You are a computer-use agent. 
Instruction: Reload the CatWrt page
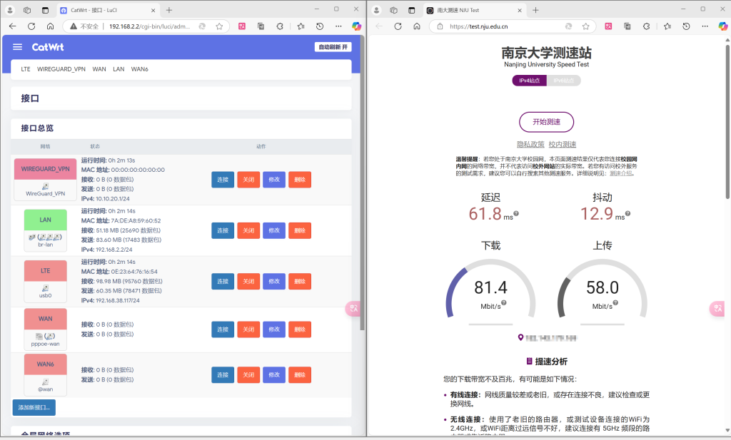[x=31, y=26]
